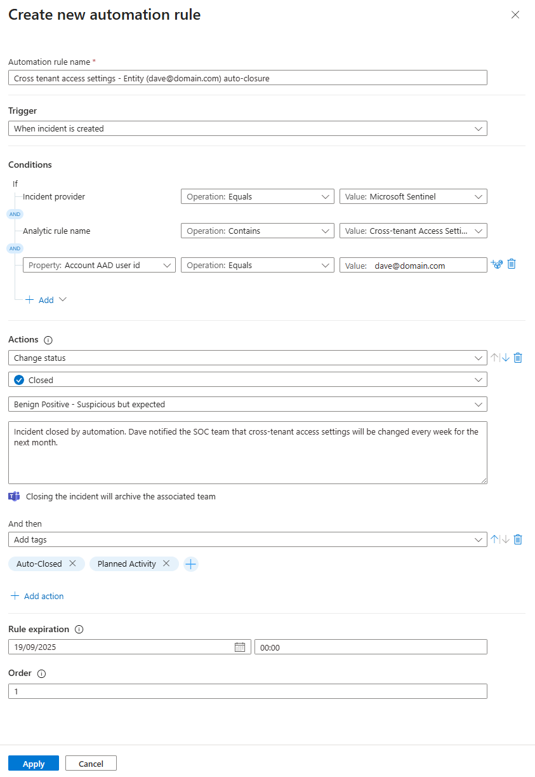Open Value Microsoft Sentinel dropdown
This screenshot has height=777, width=535.
pyautogui.click(x=413, y=197)
